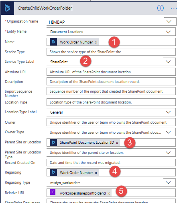Click the General location type value
The height and width of the screenshot is (203, 177).
[57, 112]
